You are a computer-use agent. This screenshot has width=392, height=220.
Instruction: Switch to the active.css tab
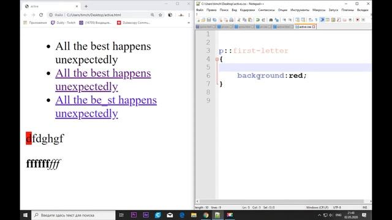(x=305, y=27)
